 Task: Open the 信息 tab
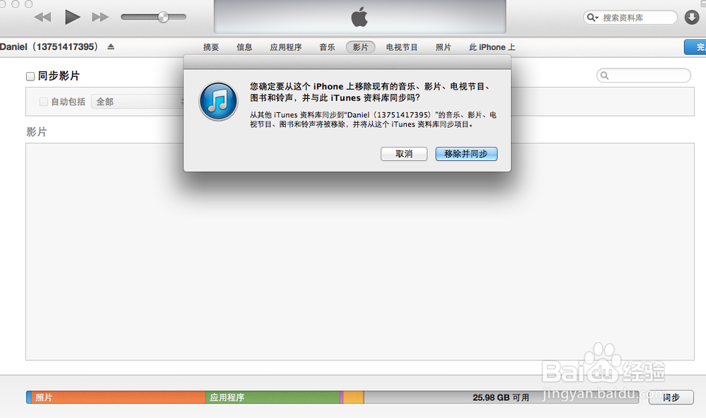click(x=244, y=47)
